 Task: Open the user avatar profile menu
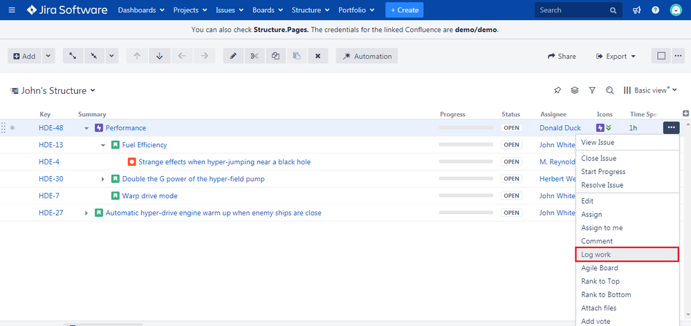pyautogui.click(x=675, y=10)
